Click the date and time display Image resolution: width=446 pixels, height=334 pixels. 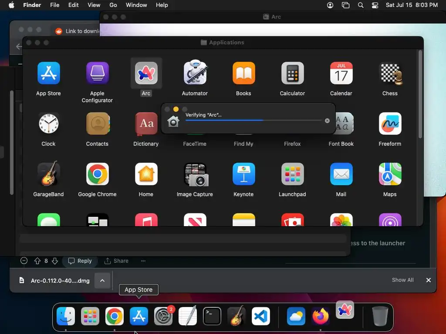[x=412, y=5]
